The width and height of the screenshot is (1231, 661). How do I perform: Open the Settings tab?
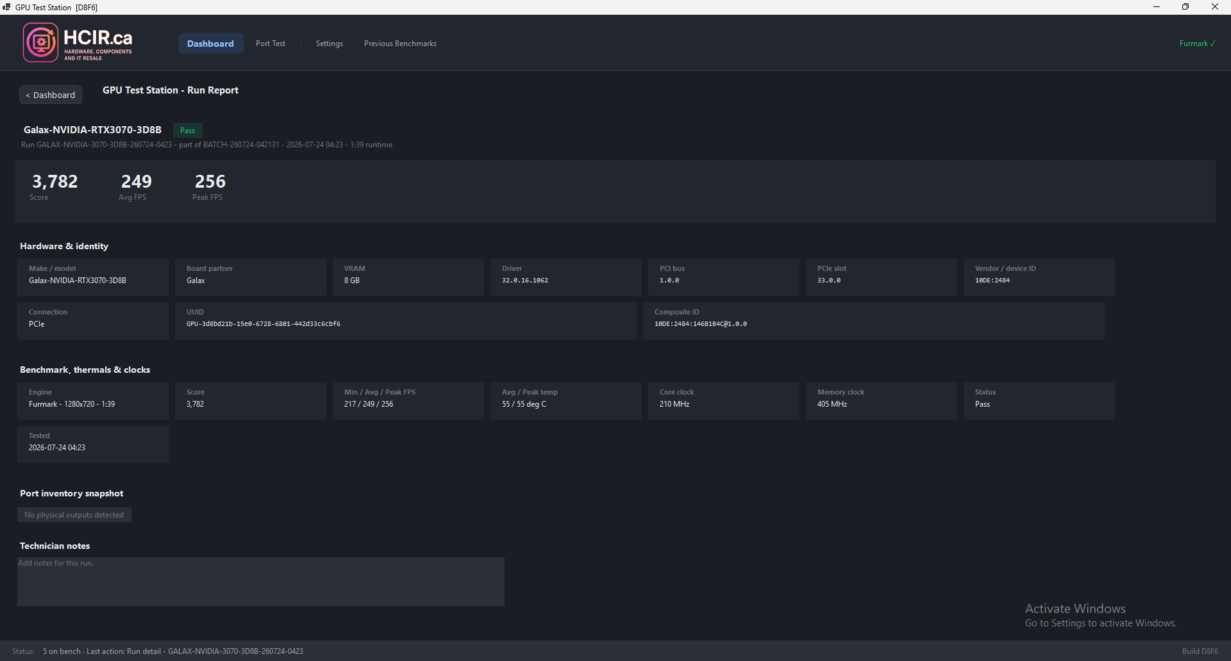[330, 44]
